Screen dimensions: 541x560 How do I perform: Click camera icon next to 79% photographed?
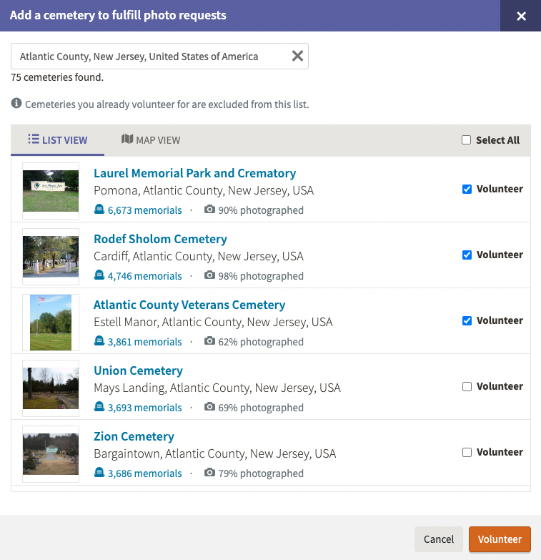click(x=209, y=472)
